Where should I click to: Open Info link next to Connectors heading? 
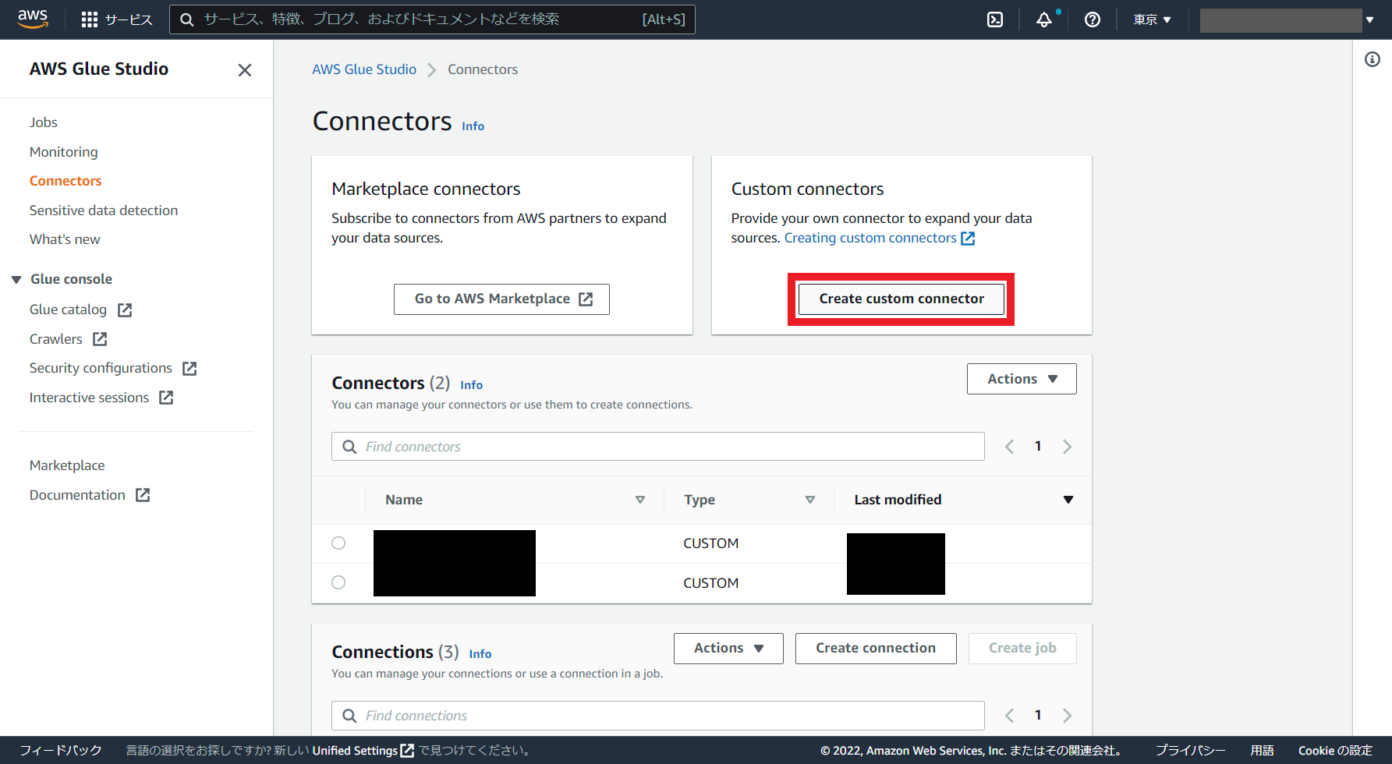pyautogui.click(x=473, y=126)
